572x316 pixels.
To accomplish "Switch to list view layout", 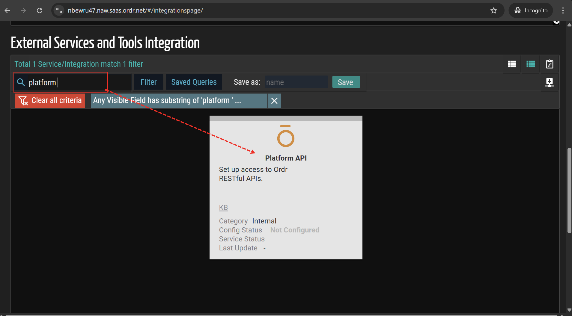I will pyautogui.click(x=512, y=64).
